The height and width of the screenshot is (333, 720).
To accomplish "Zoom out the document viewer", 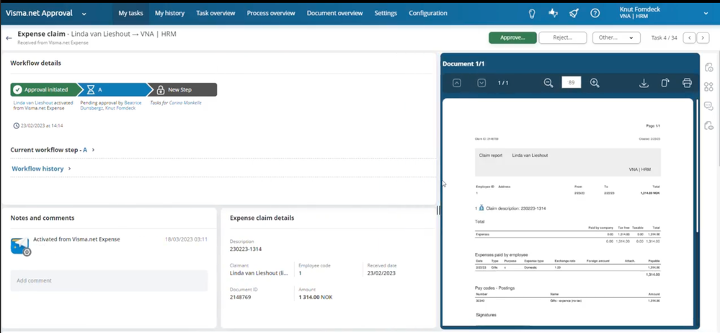I will click(548, 83).
